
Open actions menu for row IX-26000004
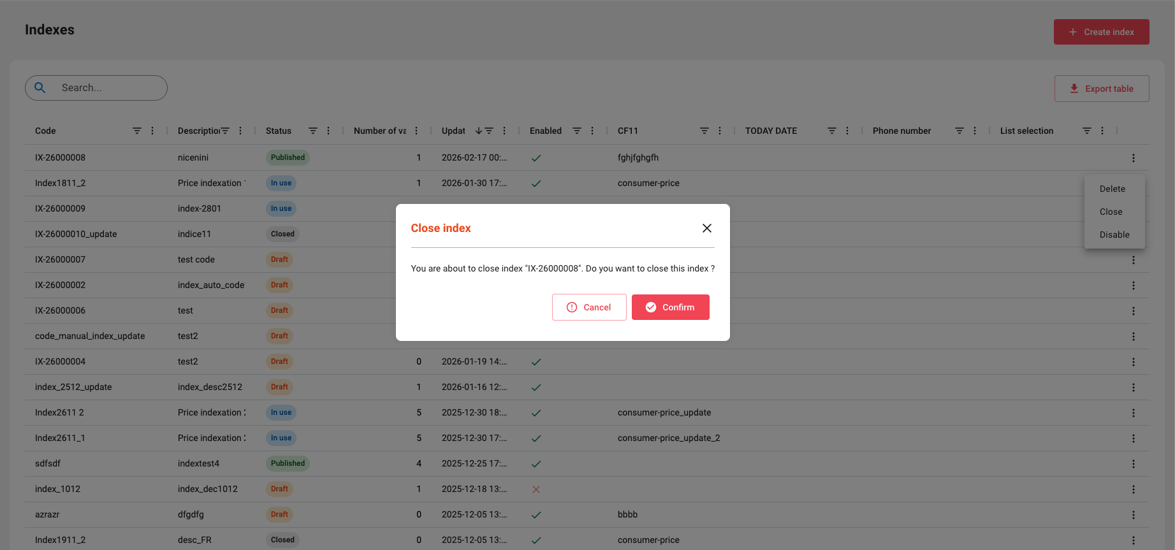1133,362
